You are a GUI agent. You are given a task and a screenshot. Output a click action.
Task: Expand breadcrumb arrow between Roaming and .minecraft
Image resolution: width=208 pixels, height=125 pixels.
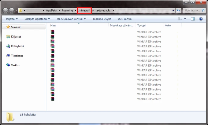pos(75,10)
